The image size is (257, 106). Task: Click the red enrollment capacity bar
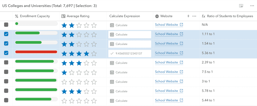pyautogui.click(x=36, y=52)
